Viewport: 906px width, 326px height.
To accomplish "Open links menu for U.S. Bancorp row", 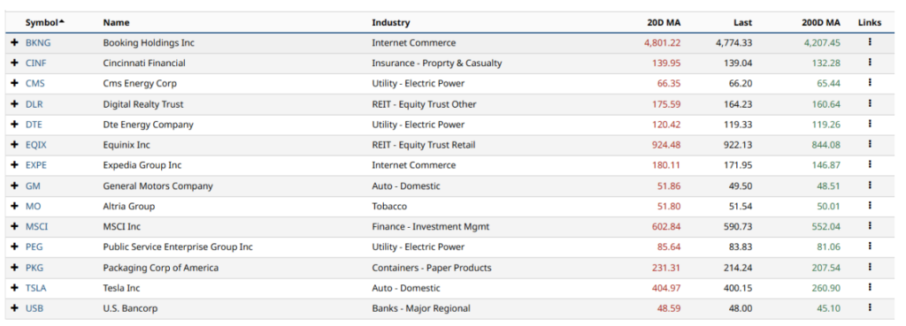I will pyautogui.click(x=870, y=308).
